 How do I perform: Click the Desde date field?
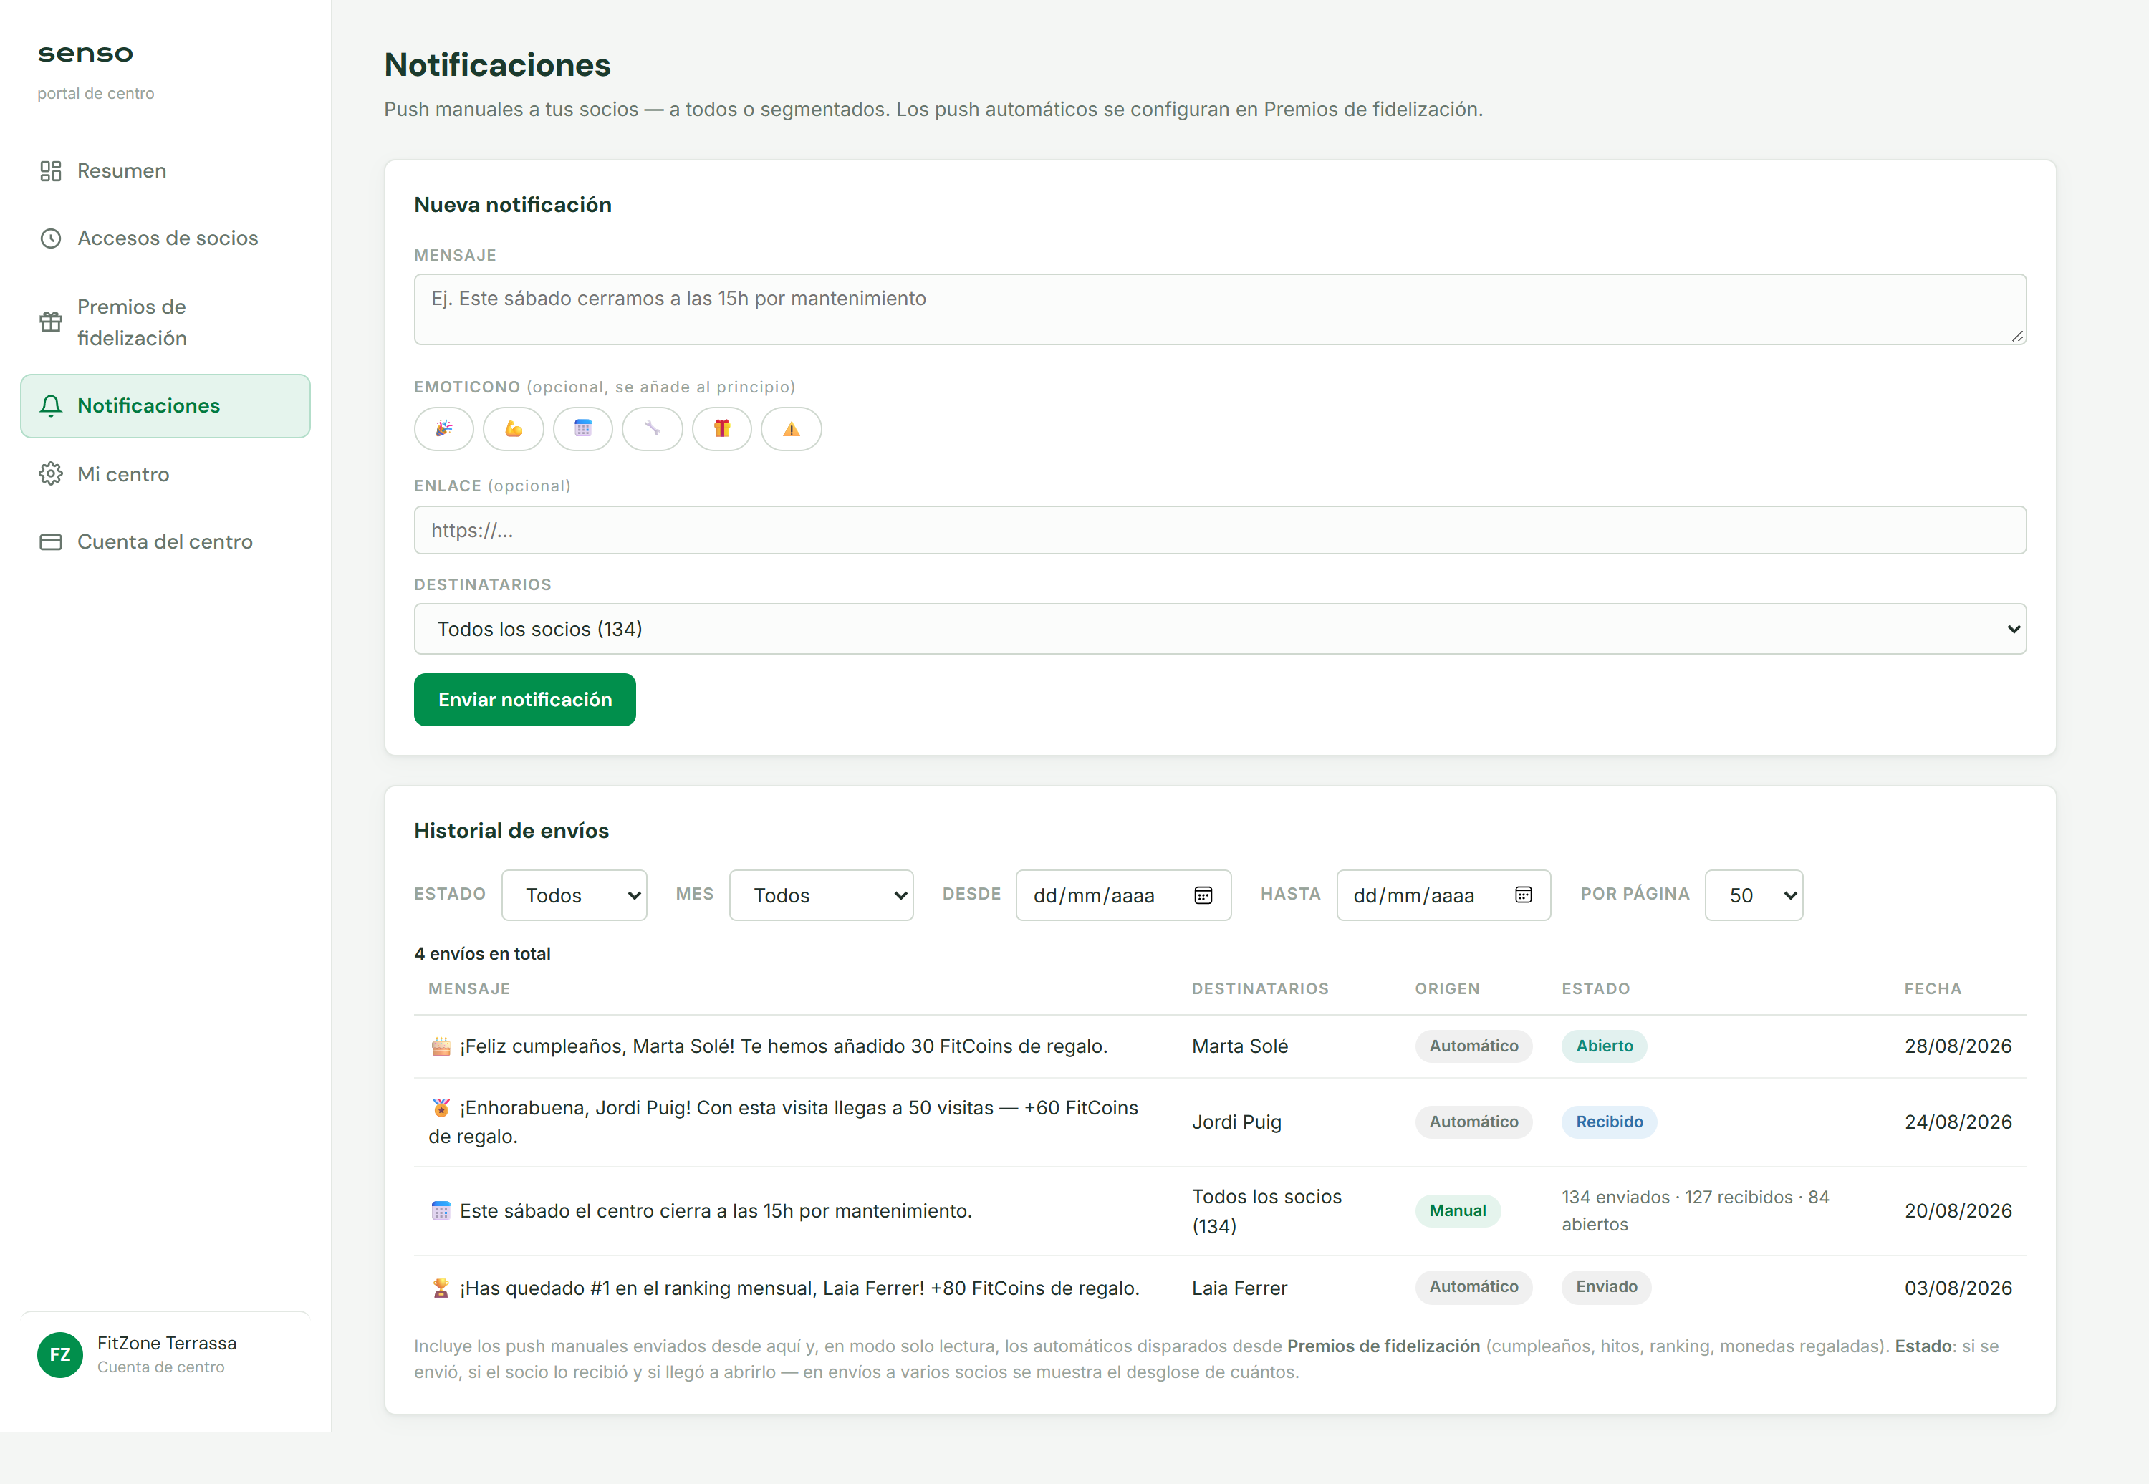tap(1123, 895)
